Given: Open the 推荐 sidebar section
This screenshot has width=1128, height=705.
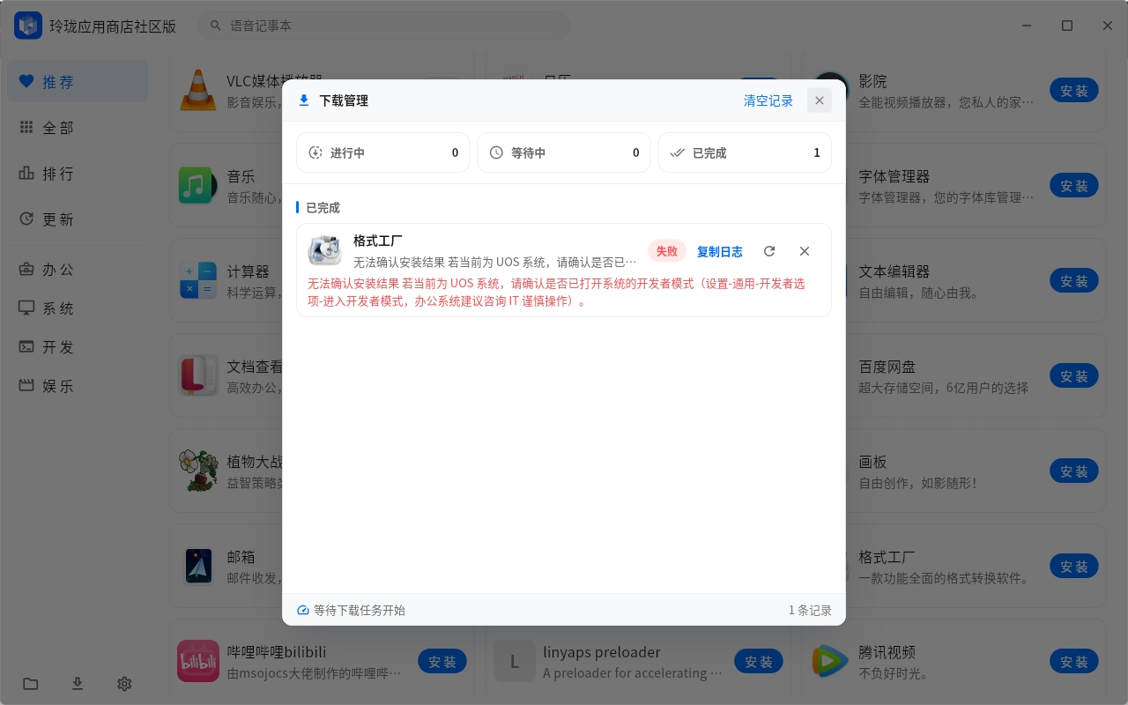Looking at the screenshot, I should point(78,81).
